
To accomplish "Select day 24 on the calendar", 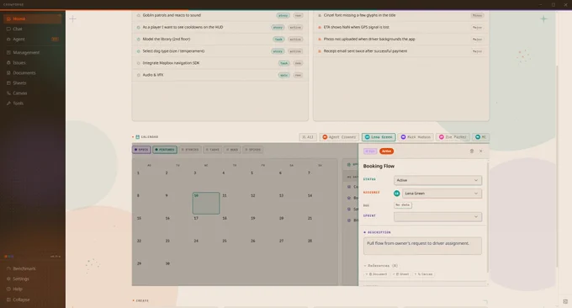I will [206, 248].
